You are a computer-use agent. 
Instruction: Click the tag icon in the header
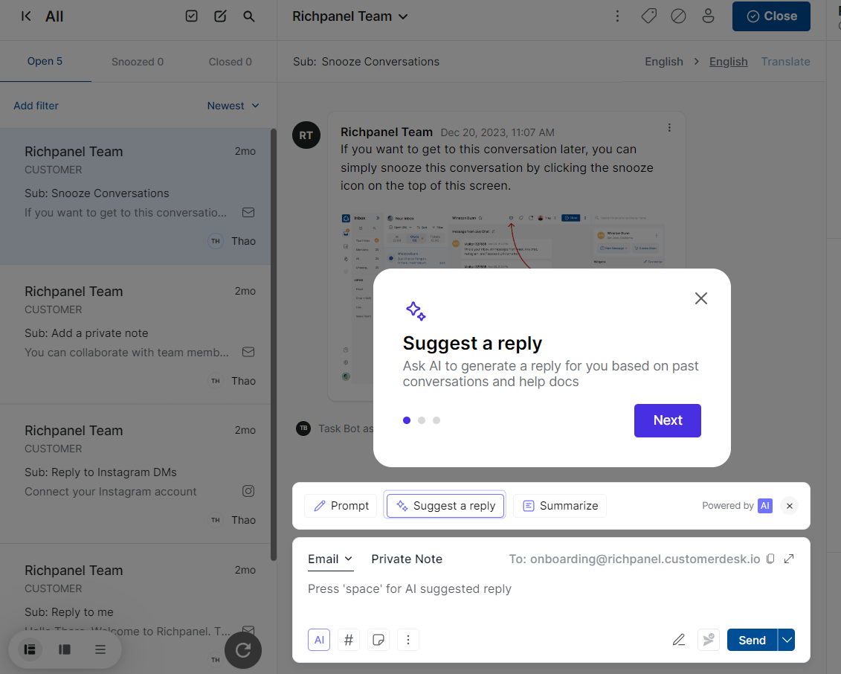point(649,16)
